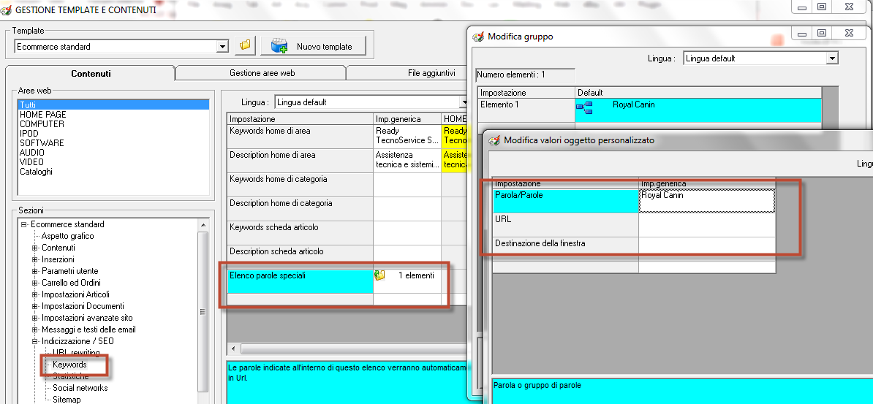Open the Ecommerce standard template dropdown

pos(223,47)
